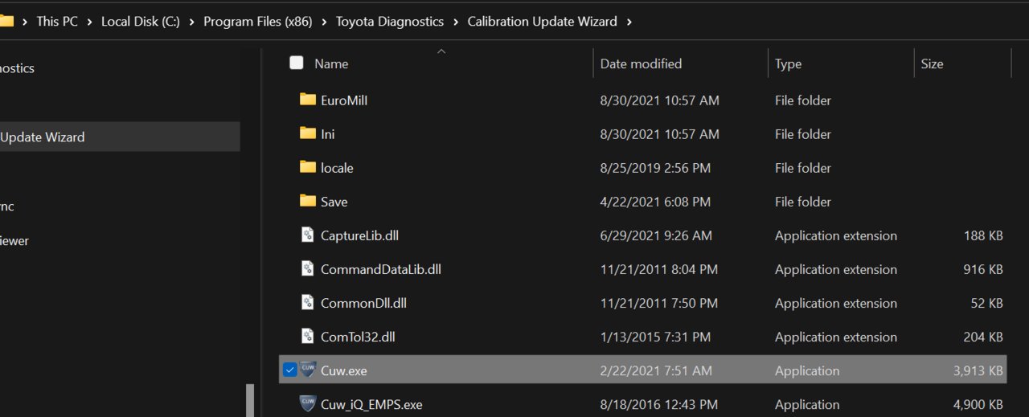
Task: Click date 11/21/2011 8:04 PM
Action: pos(659,269)
